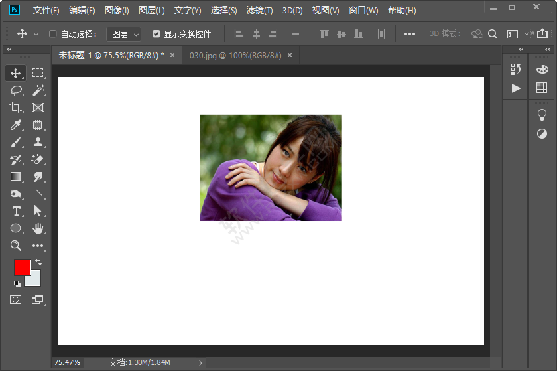Screen dimensions: 557x371
Task: Click the Share export icon
Action: coord(542,33)
